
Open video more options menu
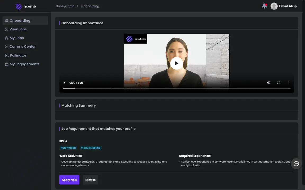click(x=289, y=83)
